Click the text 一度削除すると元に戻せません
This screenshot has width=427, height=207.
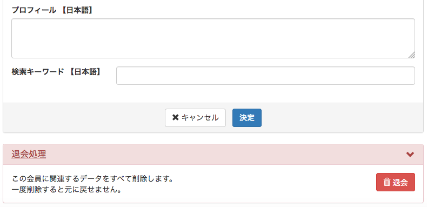(66, 190)
